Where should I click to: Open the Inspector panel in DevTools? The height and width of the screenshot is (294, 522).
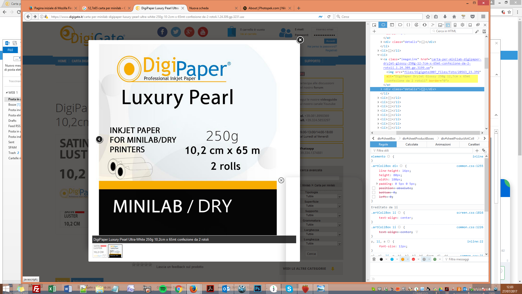click(383, 25)
